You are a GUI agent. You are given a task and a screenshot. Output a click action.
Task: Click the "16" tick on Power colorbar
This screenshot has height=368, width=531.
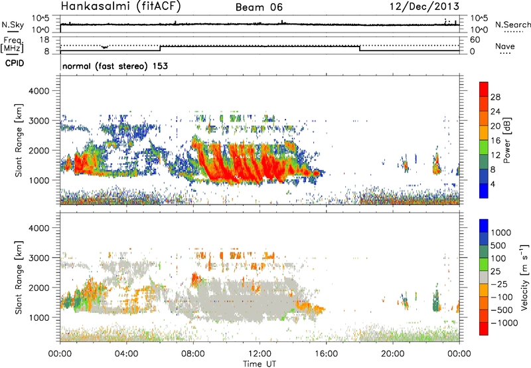pos(495,141)
